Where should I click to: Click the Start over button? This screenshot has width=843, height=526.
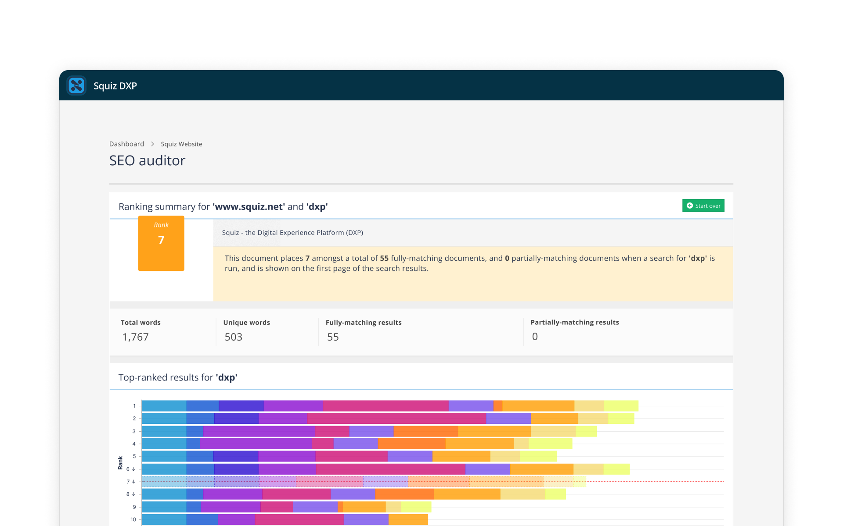tap(703, 206)
